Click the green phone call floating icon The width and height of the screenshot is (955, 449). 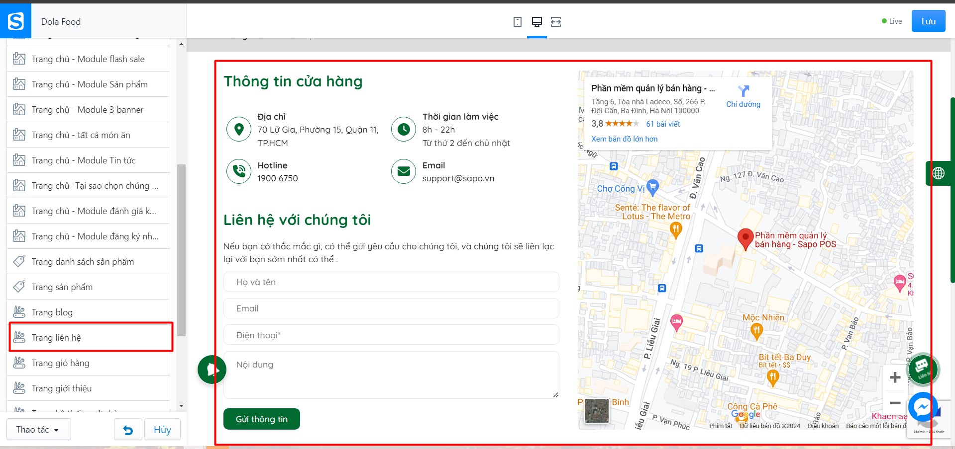pyautogui.click(x=212, y=370)
